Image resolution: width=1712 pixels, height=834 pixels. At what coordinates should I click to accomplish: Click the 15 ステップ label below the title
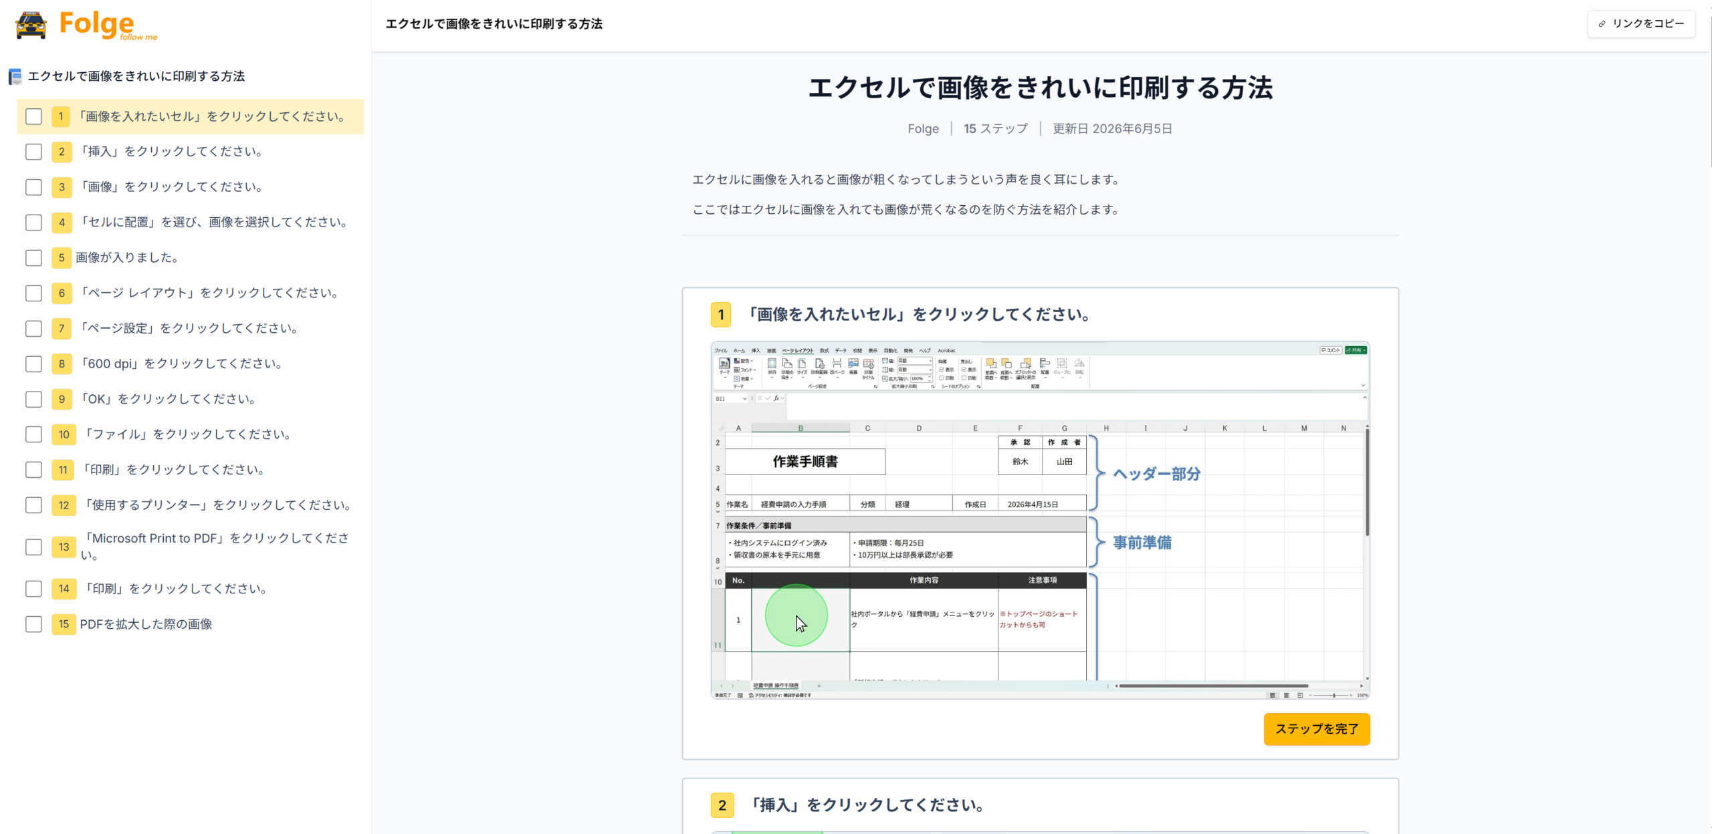[995, 129]
